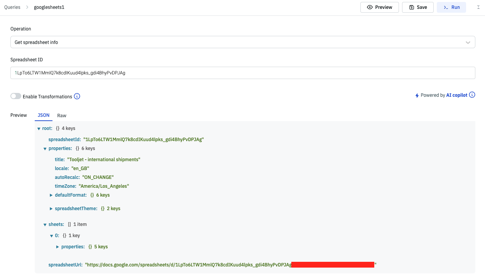Click the Save button
Screen dimensions: 485x278
click(x=417, y=7)
